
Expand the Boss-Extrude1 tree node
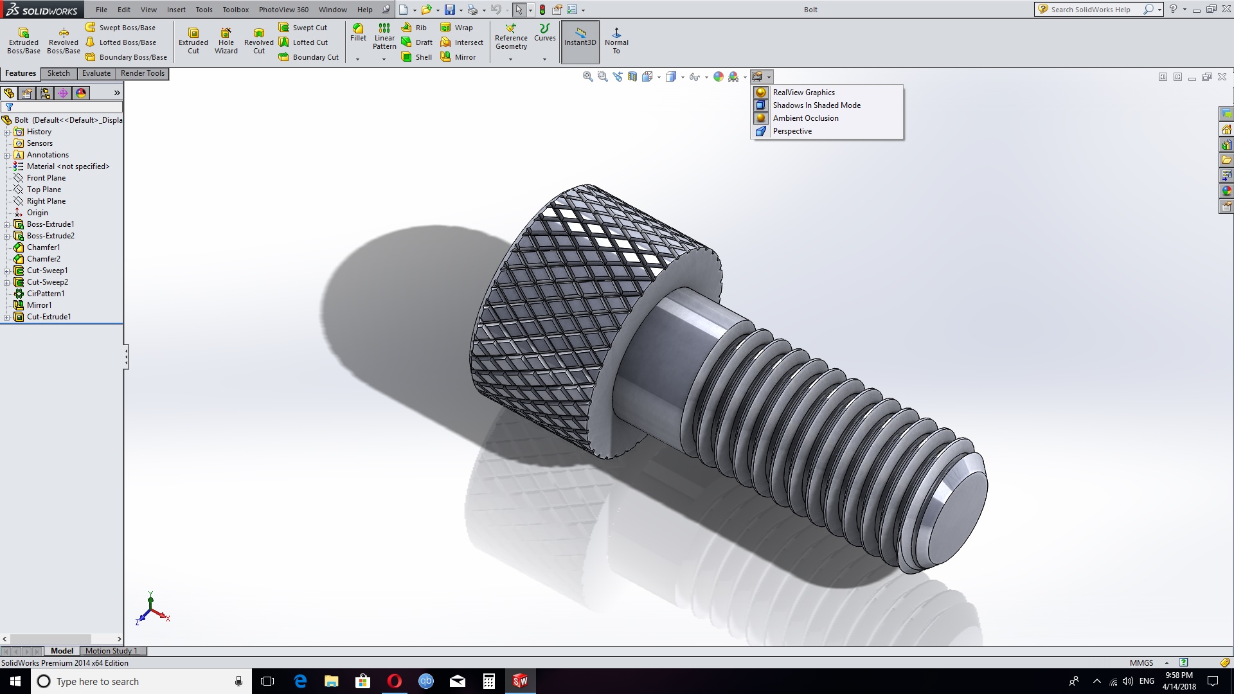(x=7, y=224)
